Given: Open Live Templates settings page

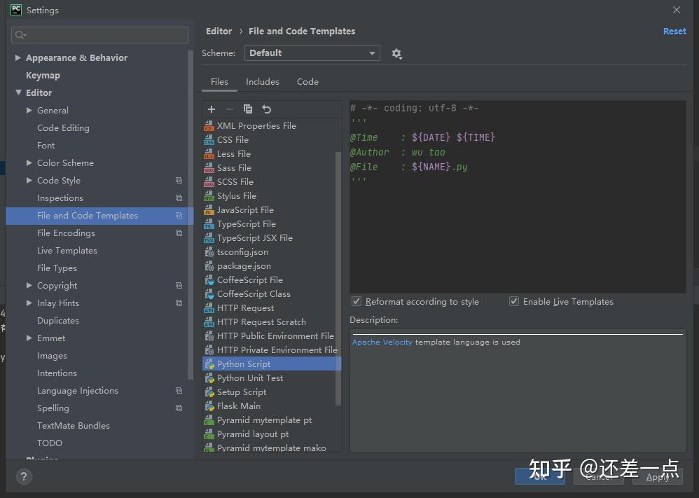Looking at the screenshot, I should [67, 251].
